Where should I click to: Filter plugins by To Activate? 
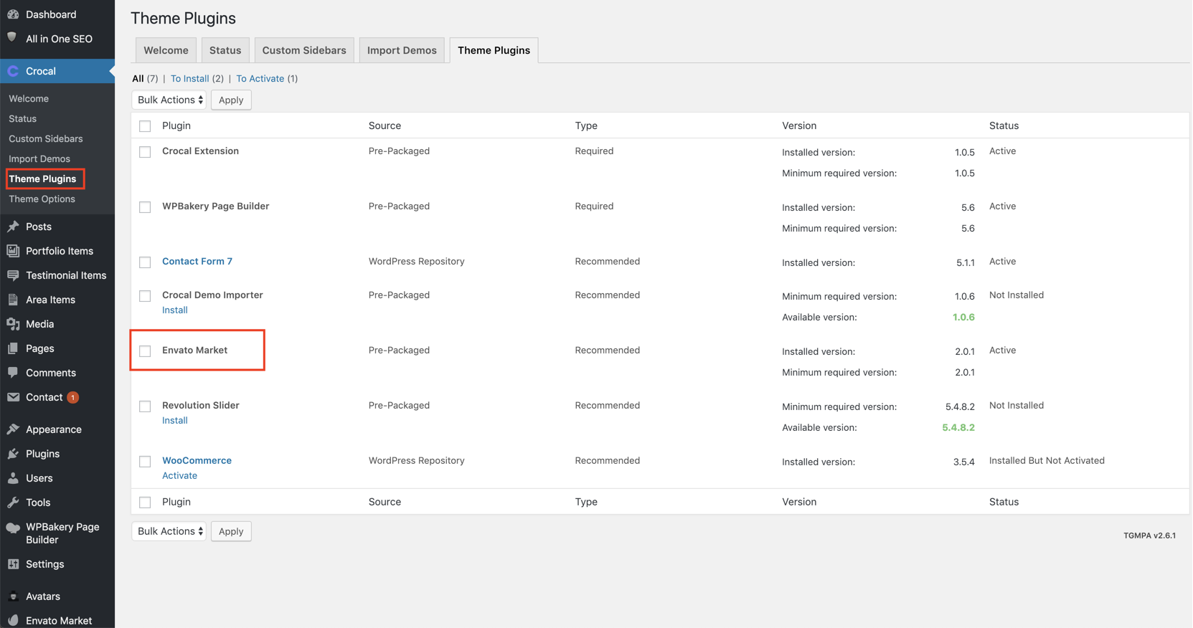pyautogui.click(x=260, y=78)
